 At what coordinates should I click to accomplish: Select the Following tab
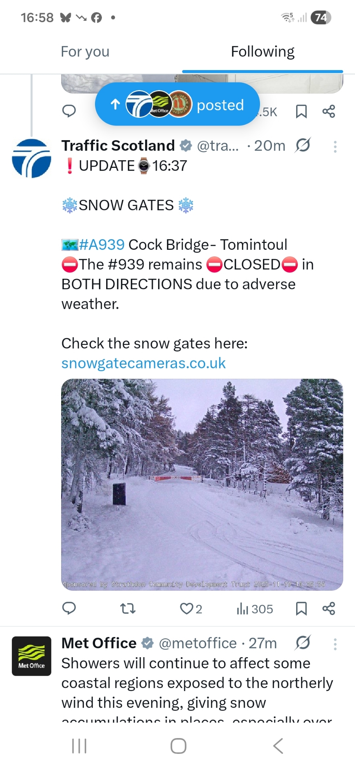[x=263, y=52]
